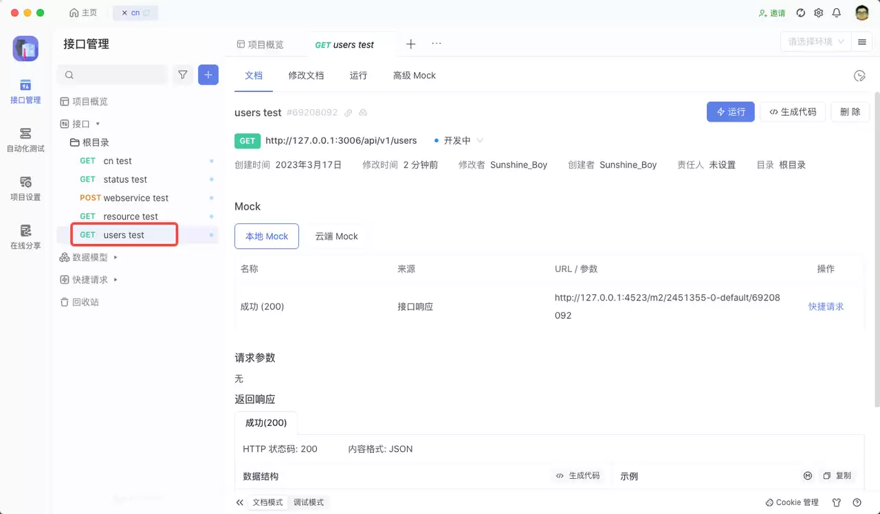880x514 pixels.
Task: Open settings gear in title bar
Action: click(x=819, y=13)
